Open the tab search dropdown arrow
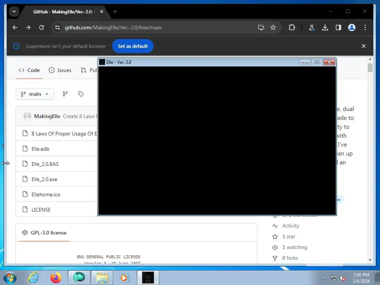The height and width of the screenshot is (285, 380). (14, 12)
